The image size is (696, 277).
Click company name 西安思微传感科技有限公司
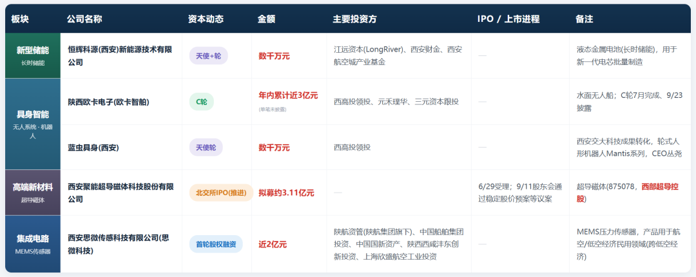click(119, 244)
